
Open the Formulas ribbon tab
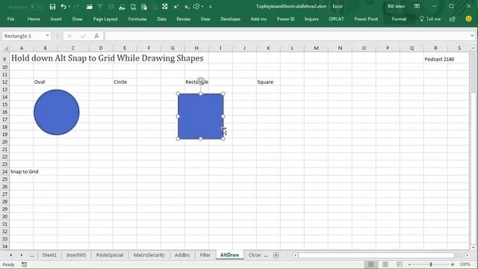coord(137,19)
